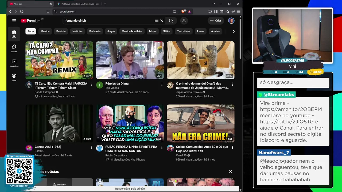Select the Música filter chip

click(45, 31)
